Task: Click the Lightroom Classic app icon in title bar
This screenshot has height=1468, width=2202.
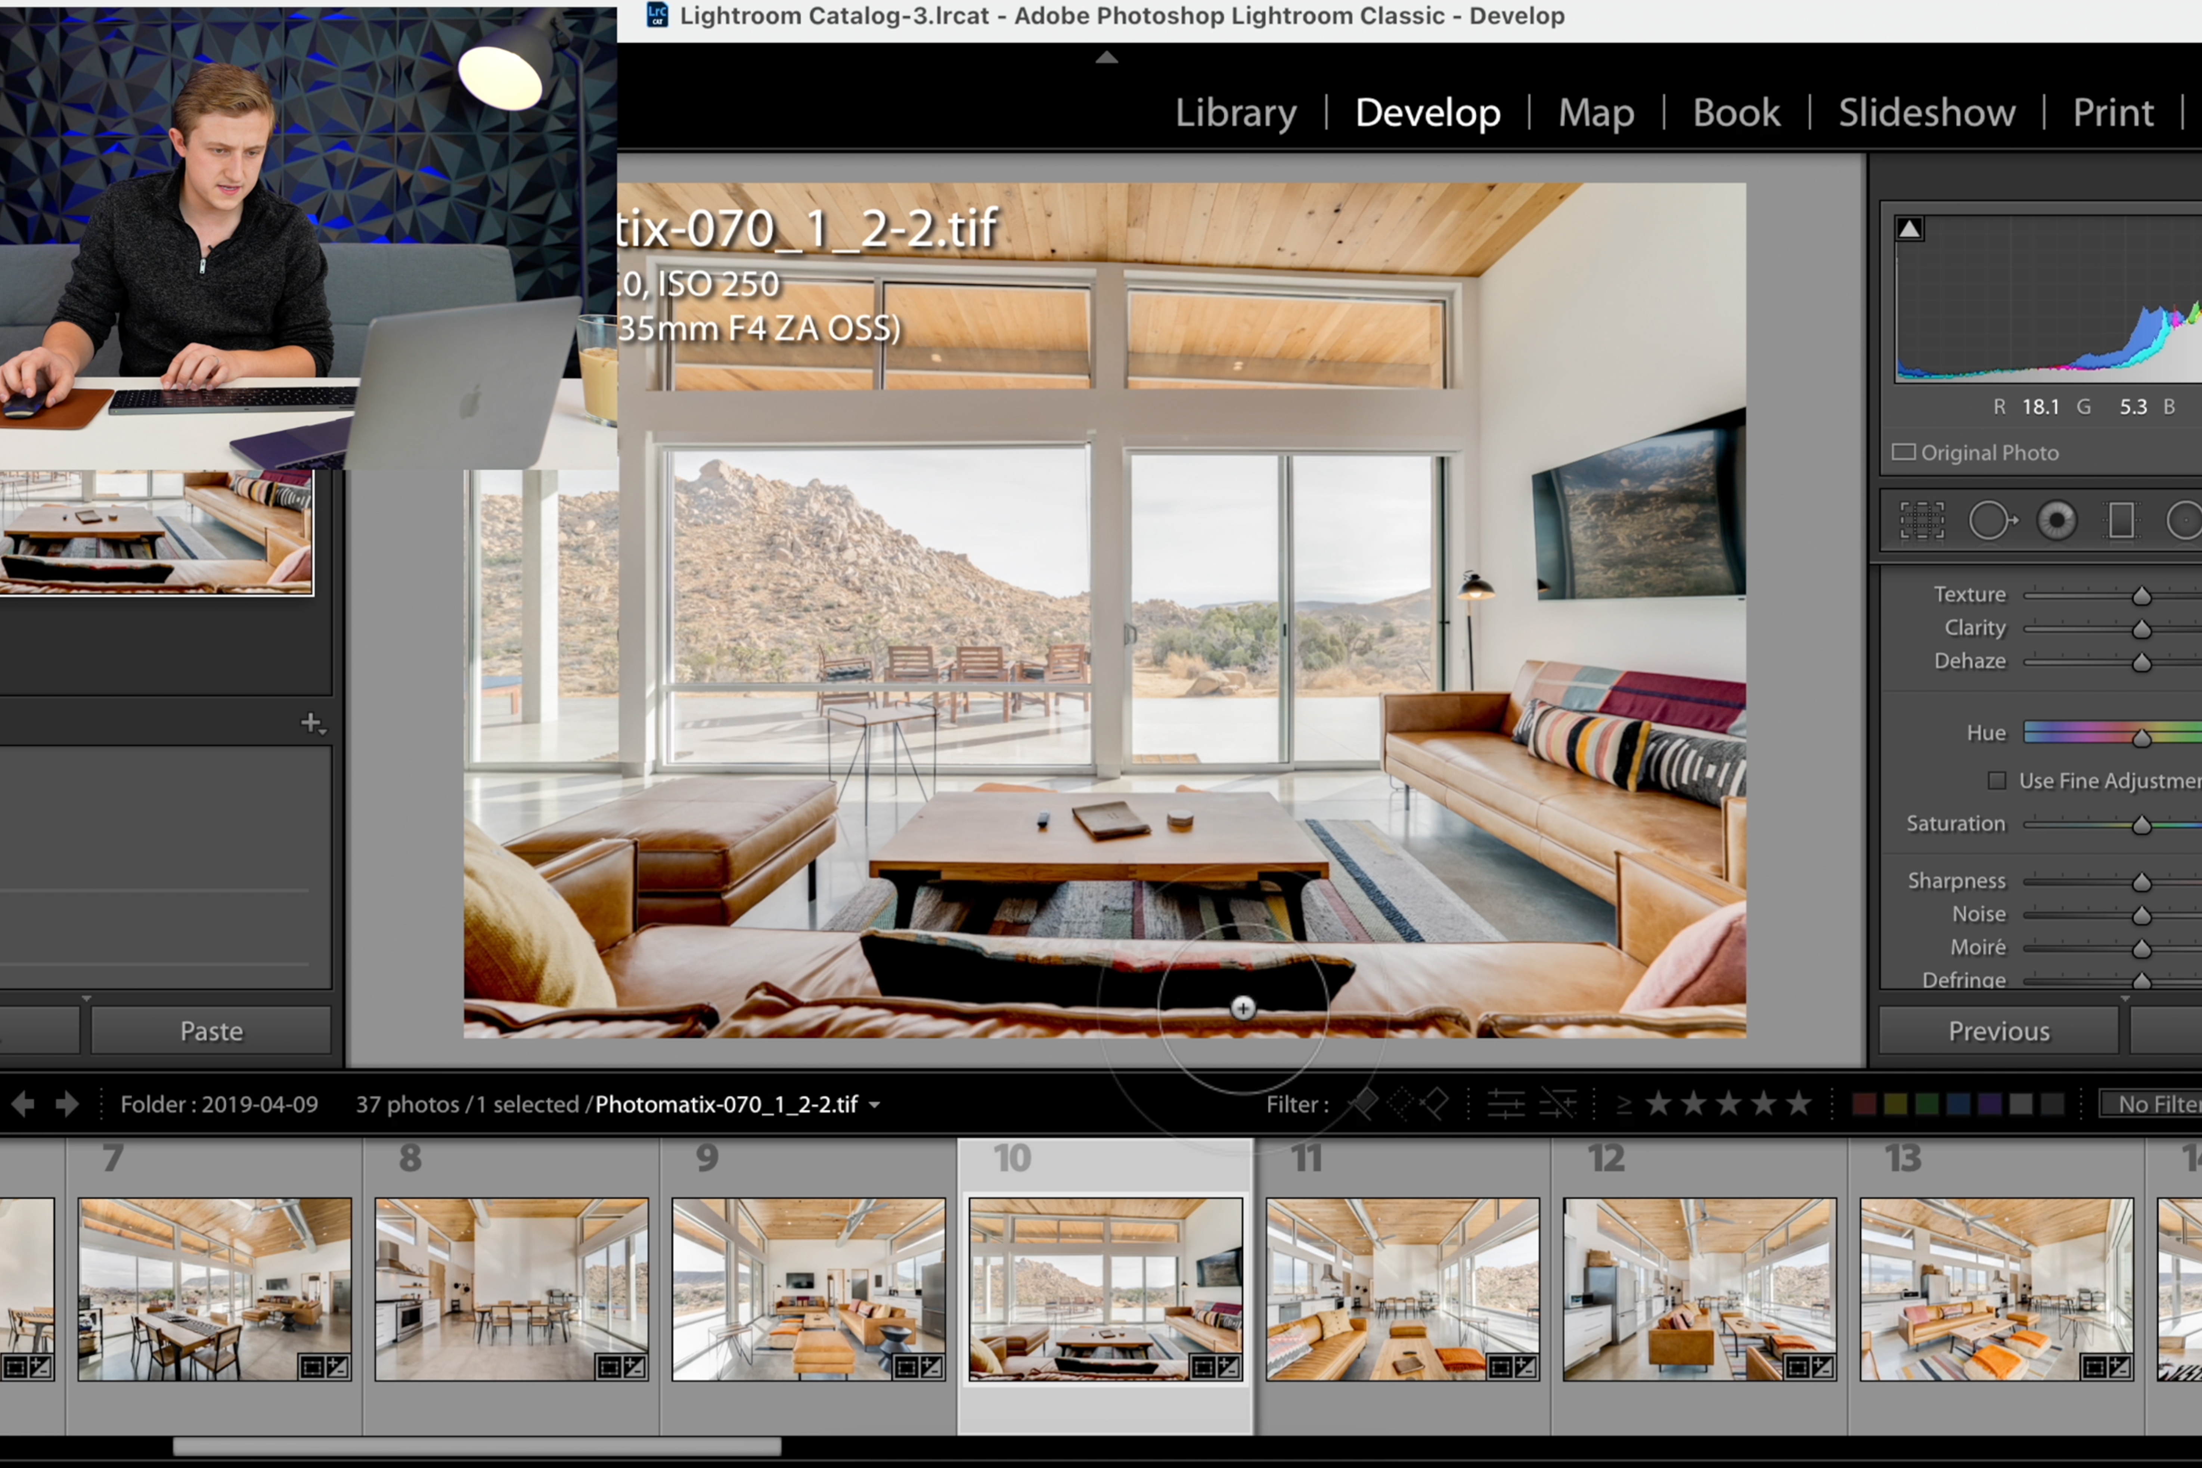Action: [657, 15]
